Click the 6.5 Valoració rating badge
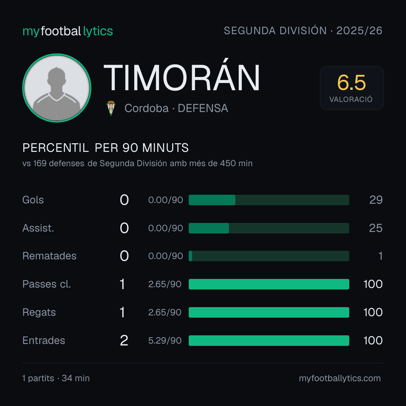The image size is (406, 406). coord(351,88)
